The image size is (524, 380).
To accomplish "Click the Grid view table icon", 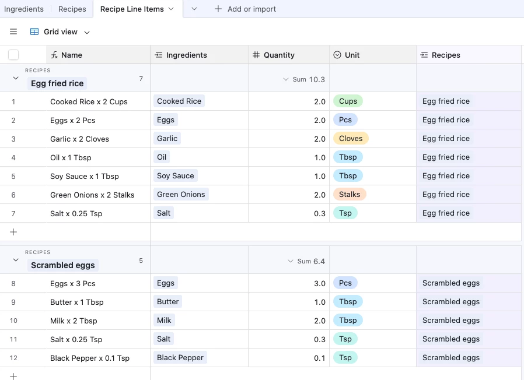I will click(x=34, y=32).
